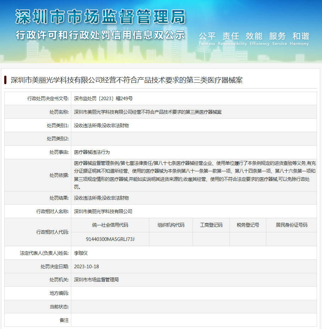
Task: Click company name 深圳市美丽光学科技有限公司 in 行政相对人名称 row
Action: pos(103,211)
